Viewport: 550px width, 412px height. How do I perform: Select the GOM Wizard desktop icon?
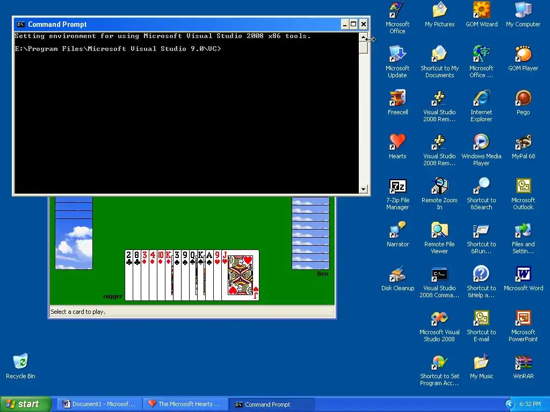click(481, 14)
